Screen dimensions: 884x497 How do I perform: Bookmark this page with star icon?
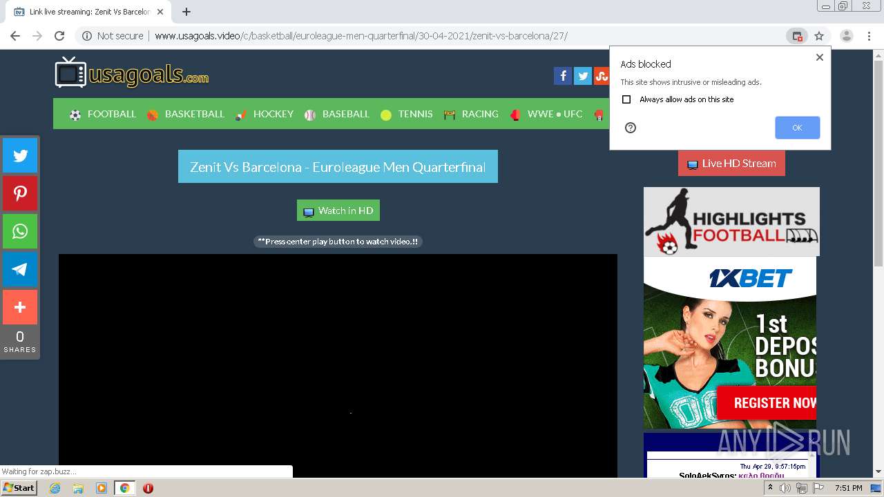point(819,36)
